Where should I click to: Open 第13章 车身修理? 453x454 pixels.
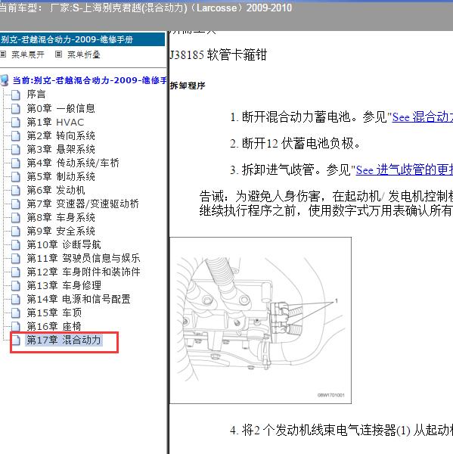click(64, 285)
